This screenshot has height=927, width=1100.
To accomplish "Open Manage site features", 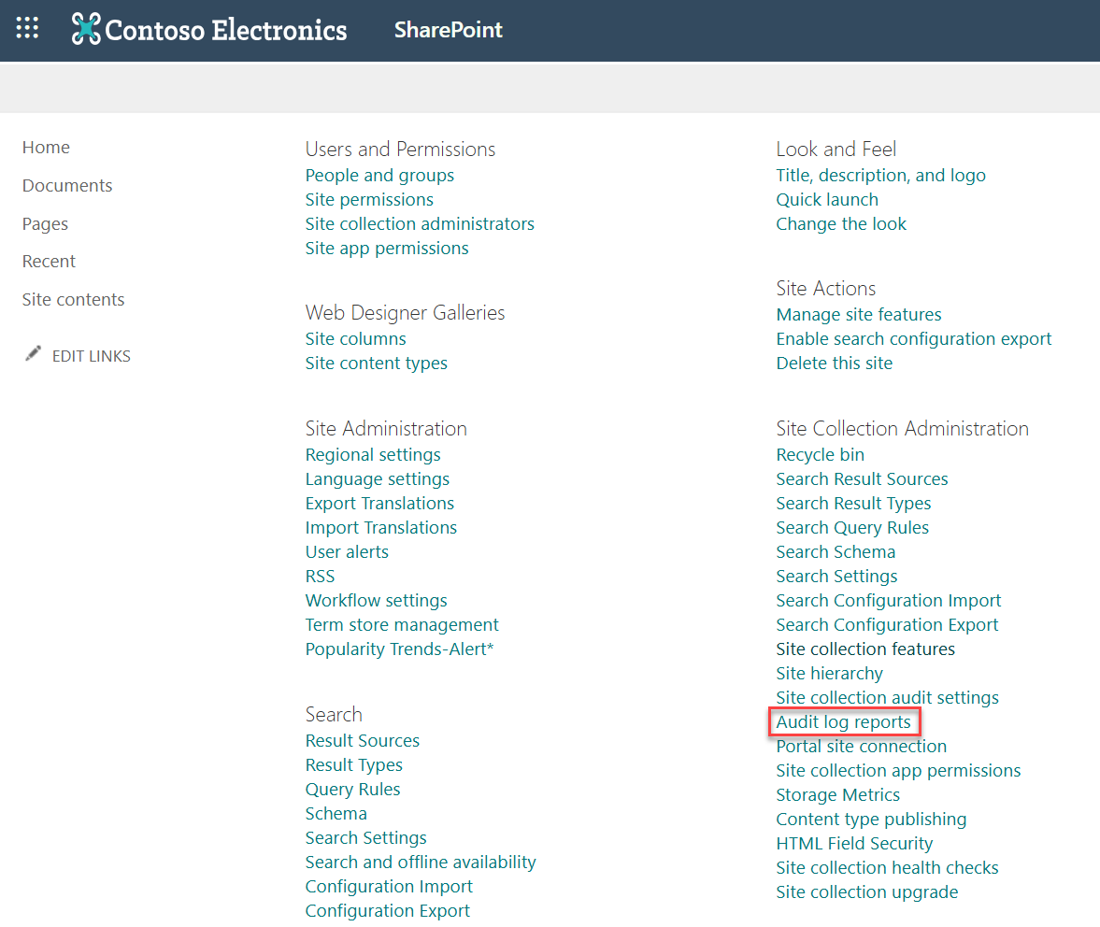I will (858, 314).
